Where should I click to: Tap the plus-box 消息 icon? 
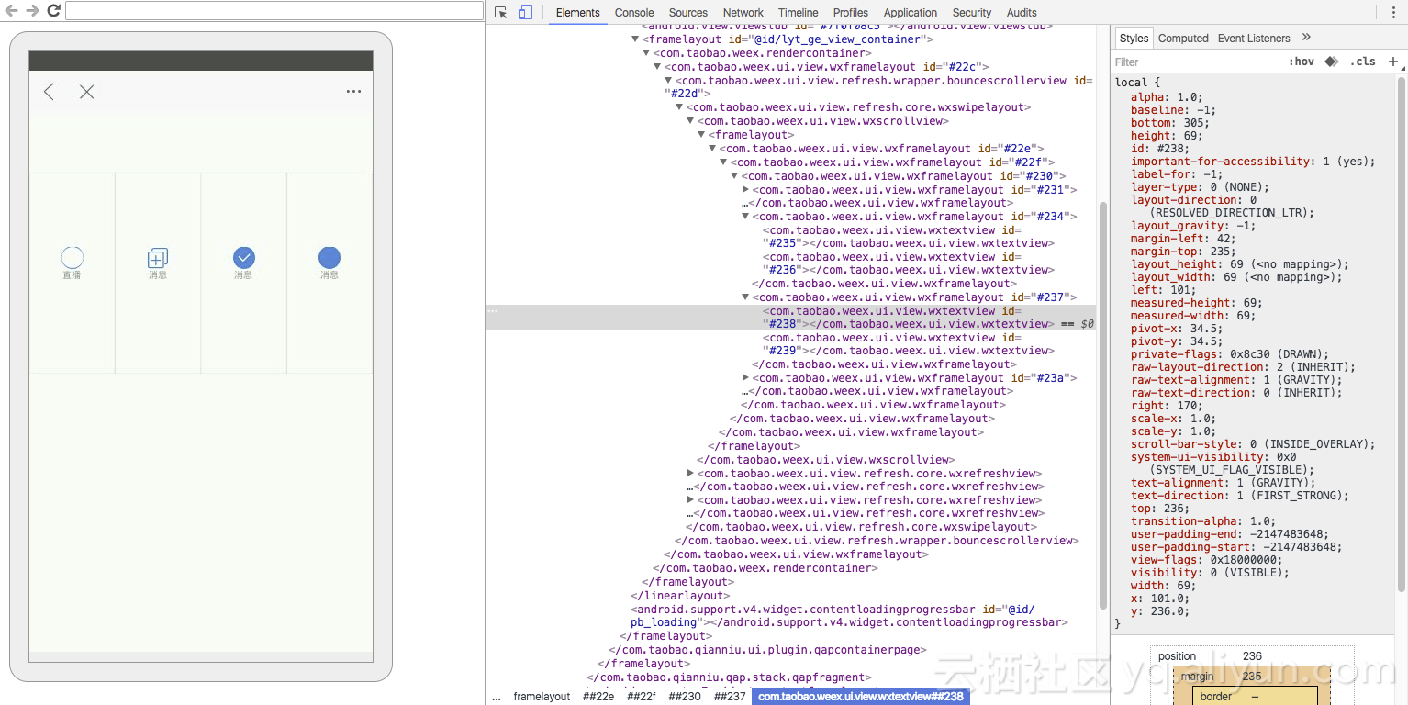coord(158,258)
